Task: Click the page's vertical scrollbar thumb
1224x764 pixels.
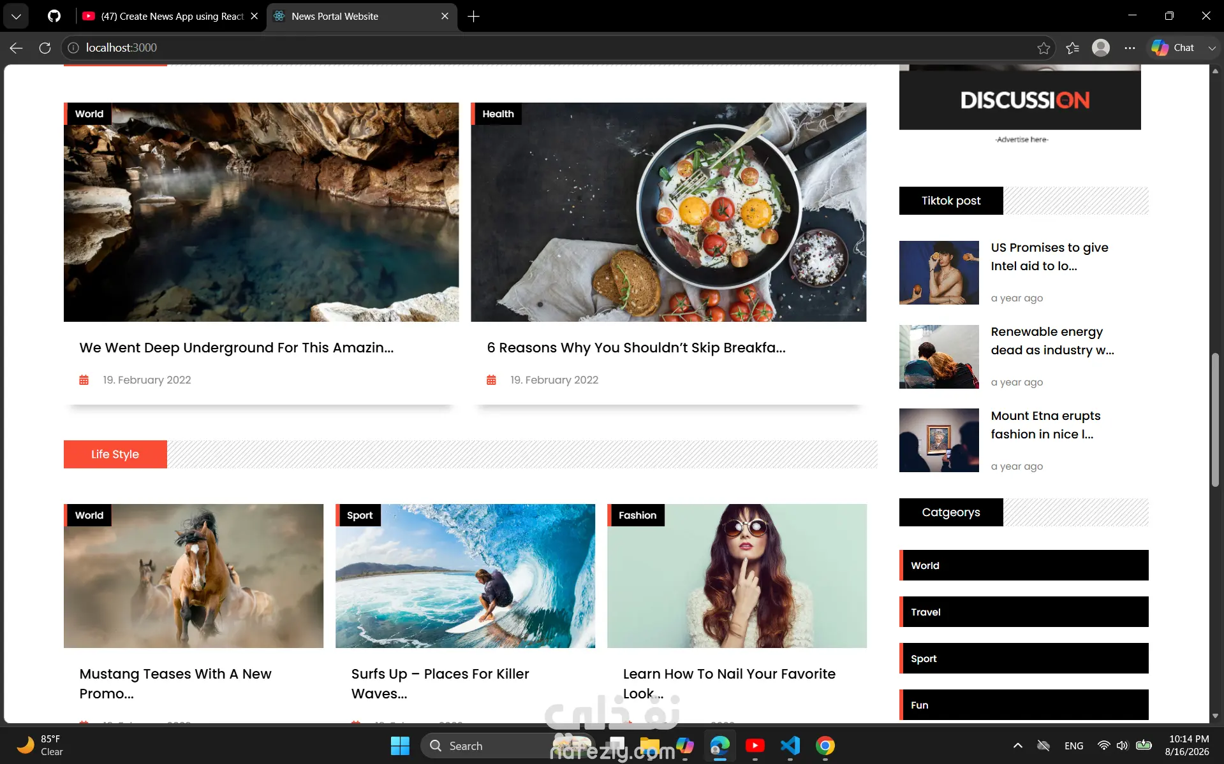Action: click(x=1215, y=420)
